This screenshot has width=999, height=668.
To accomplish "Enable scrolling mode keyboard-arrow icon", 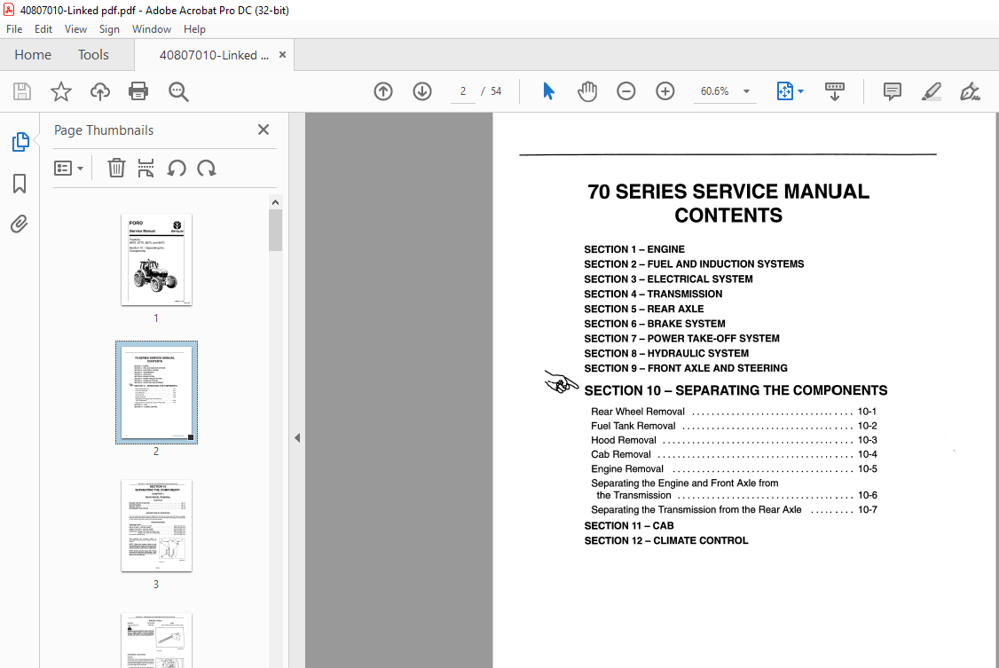I will tap(835, 91).
